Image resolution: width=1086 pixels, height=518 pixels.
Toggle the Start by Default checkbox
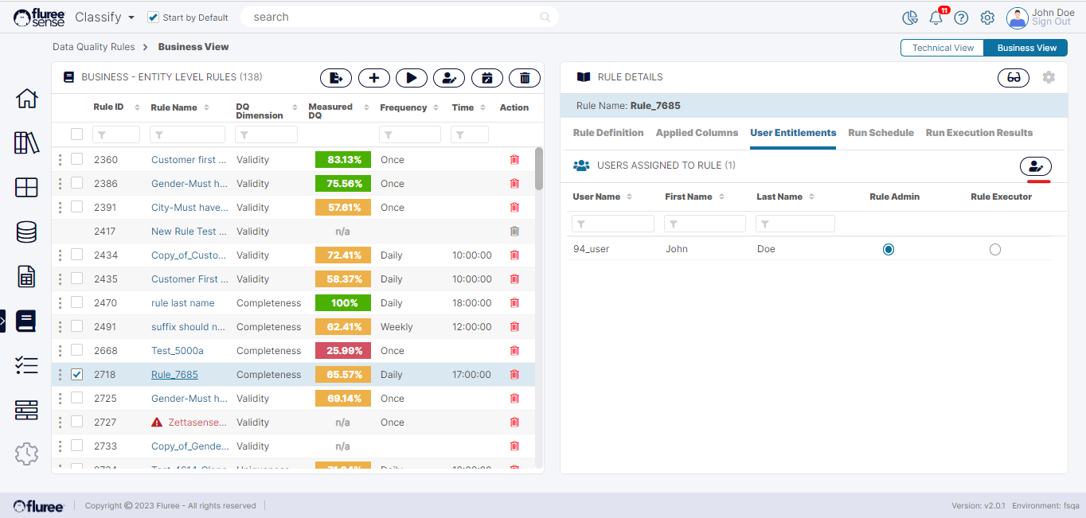point(154,18)
